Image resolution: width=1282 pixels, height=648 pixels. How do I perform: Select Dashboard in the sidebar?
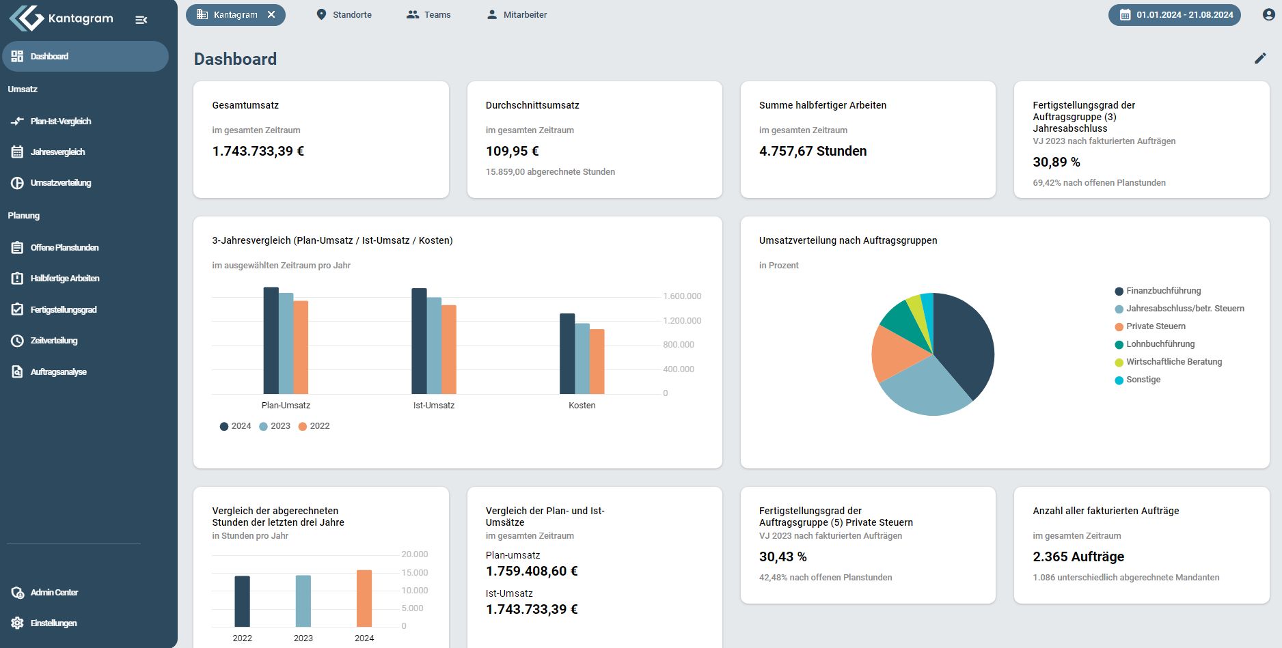(x=85, y=56)
